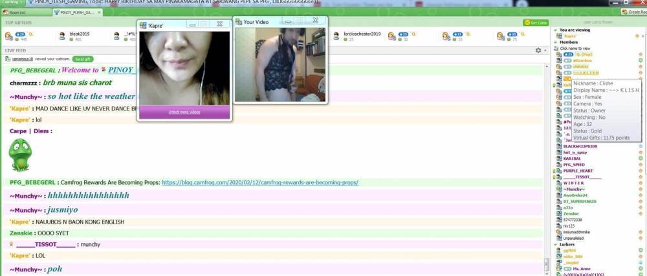Click the Unlock more videos link
647x276 pixels.
click(x=184, y=112)
